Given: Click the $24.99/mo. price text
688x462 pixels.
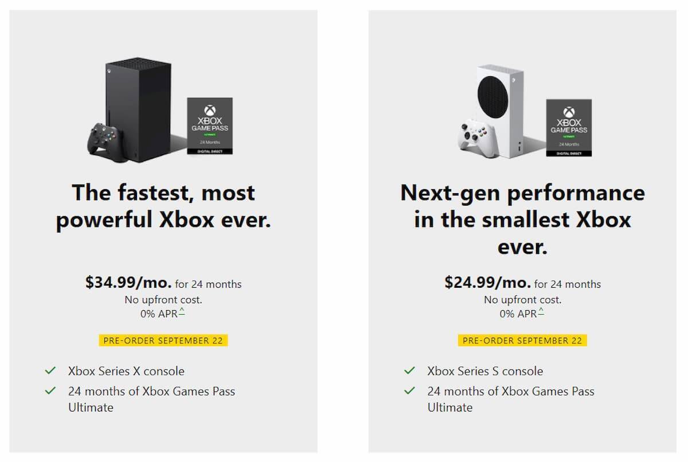Looking at the screenshot, I should (x=487, y=283).
